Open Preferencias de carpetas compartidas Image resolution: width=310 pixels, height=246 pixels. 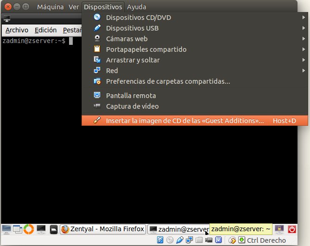195,81
